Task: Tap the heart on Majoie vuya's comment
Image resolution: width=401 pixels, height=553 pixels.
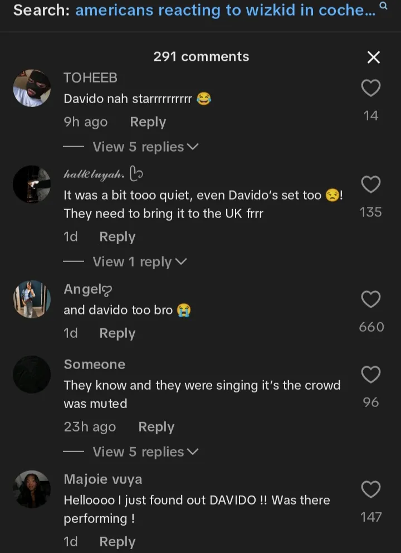Action: click(371, 489)
